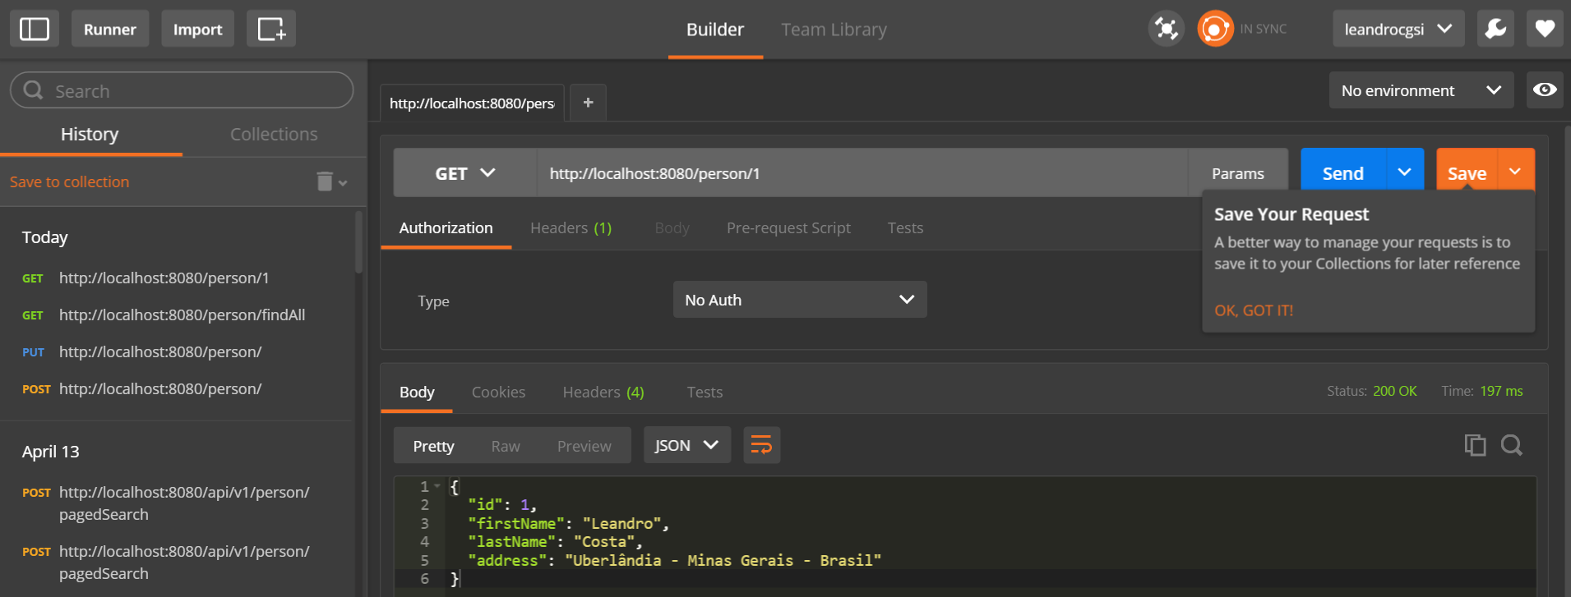Click the interceptor satellite icon
The width and height of the screenshot is (1571, 597).
pos(1166,29)
